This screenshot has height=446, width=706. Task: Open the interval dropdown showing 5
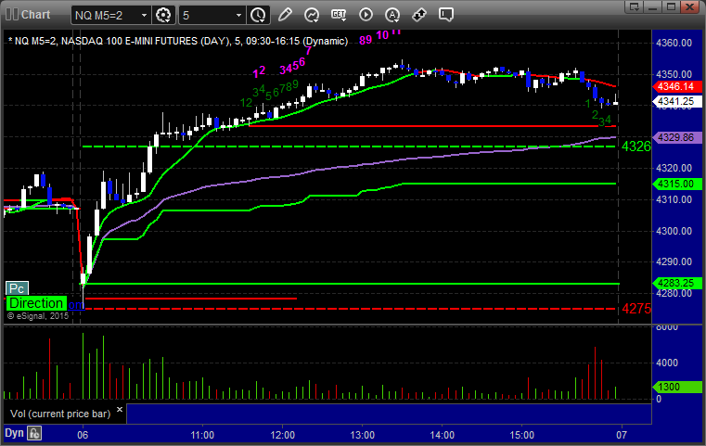(x=212, y=16)
